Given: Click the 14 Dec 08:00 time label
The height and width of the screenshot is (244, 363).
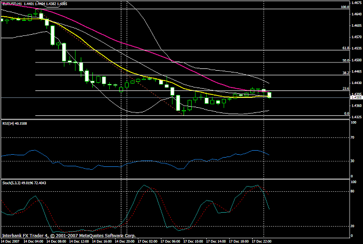Looking at the screenshot, I should (56, 241).
